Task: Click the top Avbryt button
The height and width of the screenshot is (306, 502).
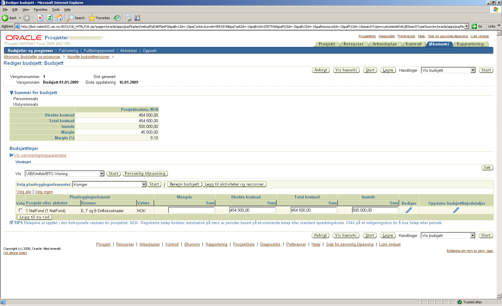Action: coord(321,70)
